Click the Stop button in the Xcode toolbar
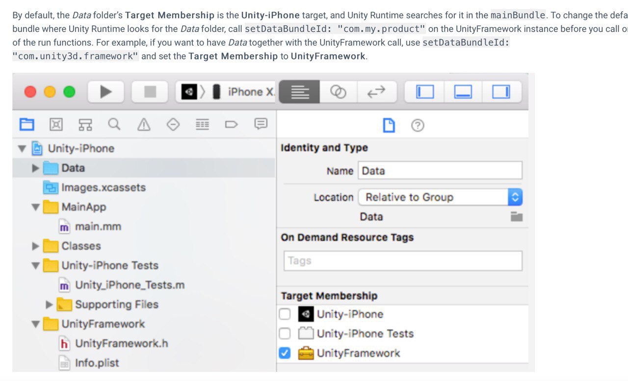628x381 pixels. [x=150, y=92]
